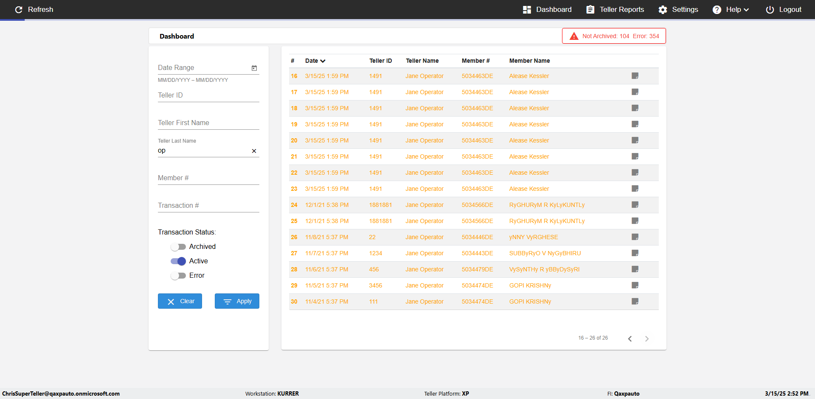Click the red warning alert icon
The width and height of the screenshot is (815, 399).
pos(574,36)
